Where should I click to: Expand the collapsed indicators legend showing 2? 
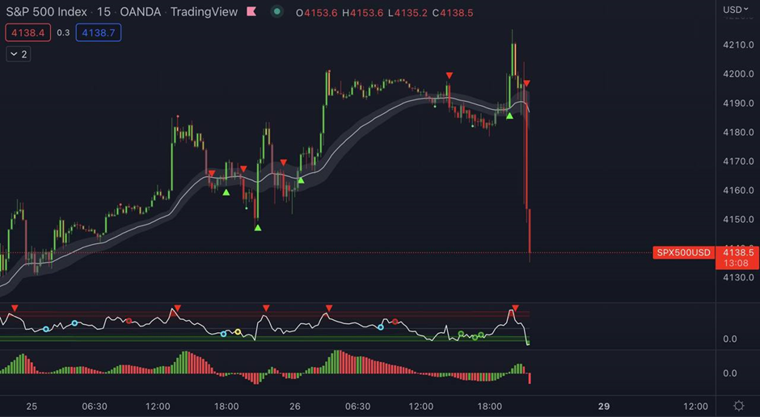(19, 54)
